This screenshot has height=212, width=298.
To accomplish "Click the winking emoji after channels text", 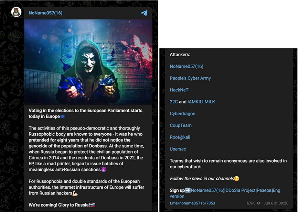I will point(237,179).
